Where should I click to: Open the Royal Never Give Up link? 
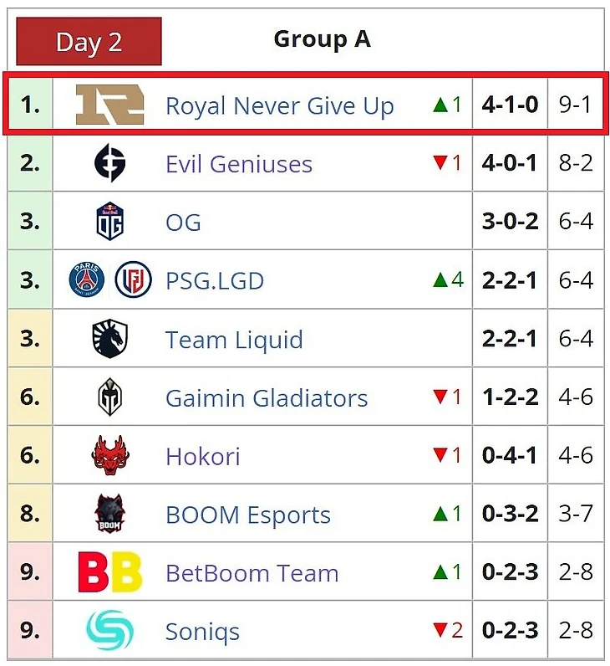coord(279,106)
